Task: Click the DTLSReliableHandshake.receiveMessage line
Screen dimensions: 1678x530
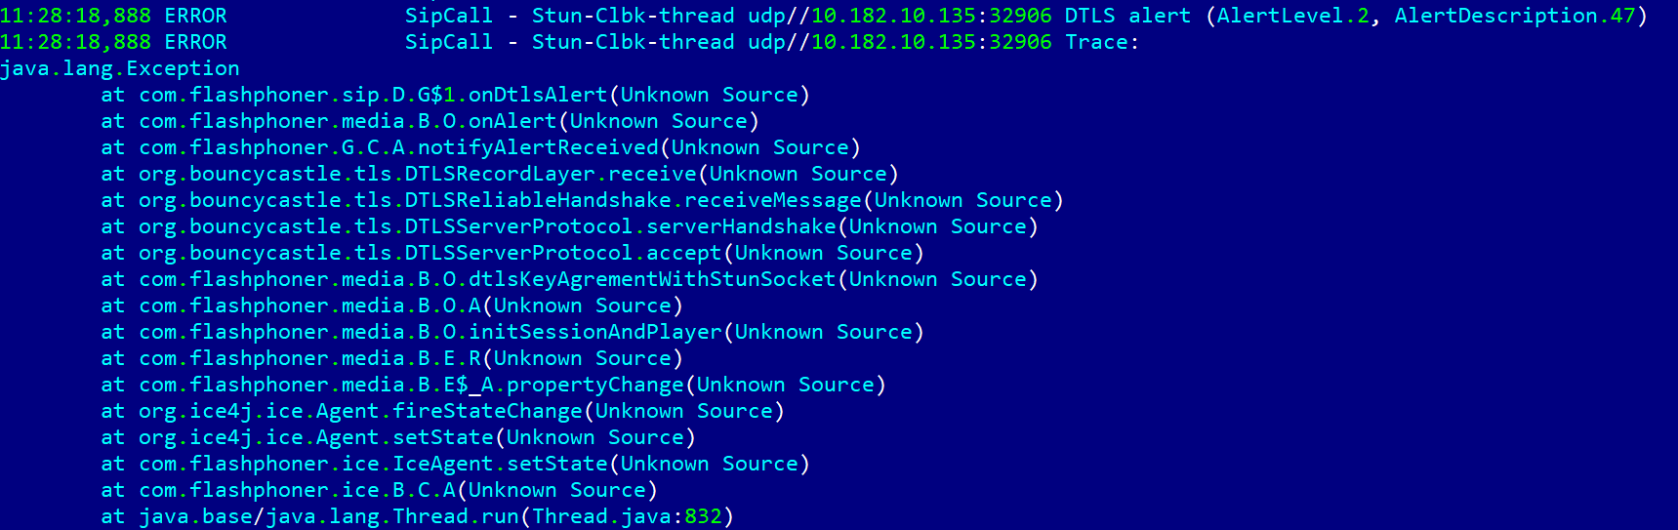Action: (633, 200)
